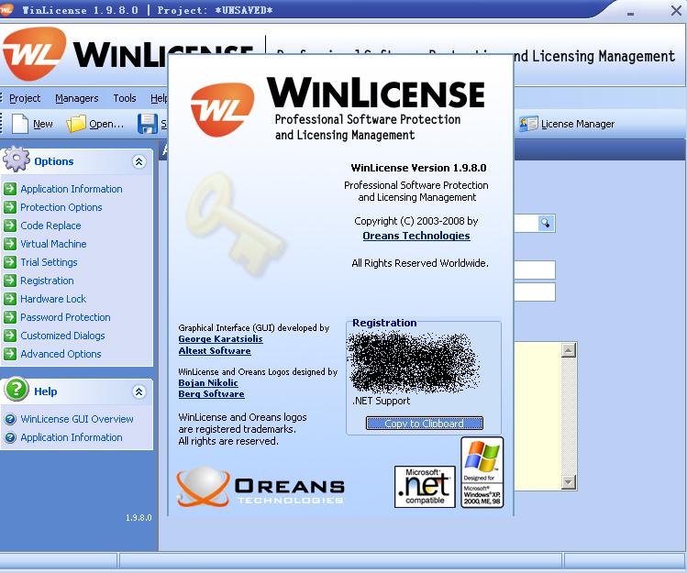Screen dimensions: 687x573
Task: Click the Options gear icon
Action: tap(17, 159)
